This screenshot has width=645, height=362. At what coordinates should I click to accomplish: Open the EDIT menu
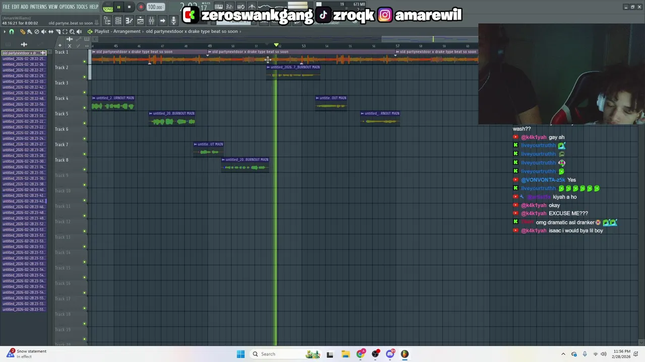[15, 7]
